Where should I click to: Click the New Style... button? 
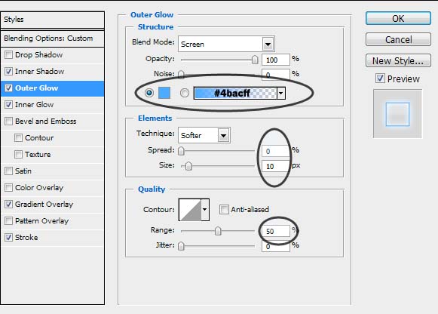(398, 60)
